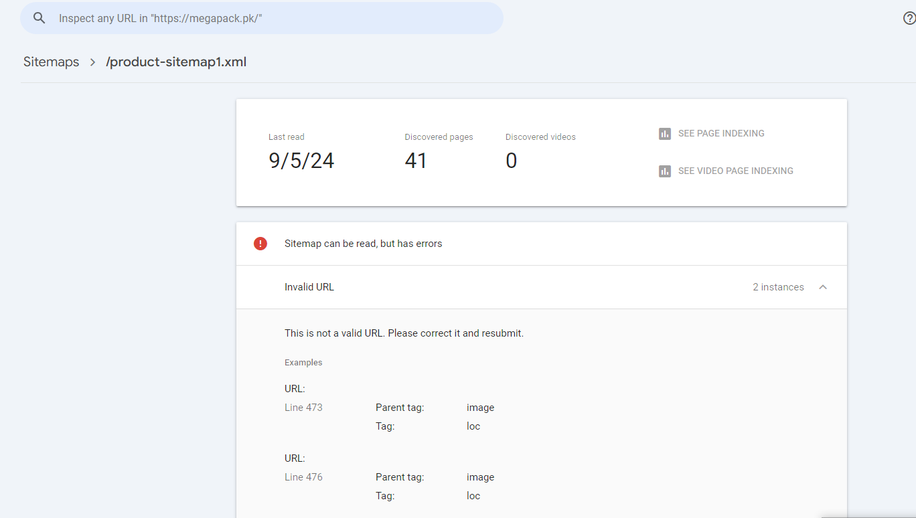916x518 pixels.
Task: Click the Invalid URL row label
Action: [x=309, y=287]
